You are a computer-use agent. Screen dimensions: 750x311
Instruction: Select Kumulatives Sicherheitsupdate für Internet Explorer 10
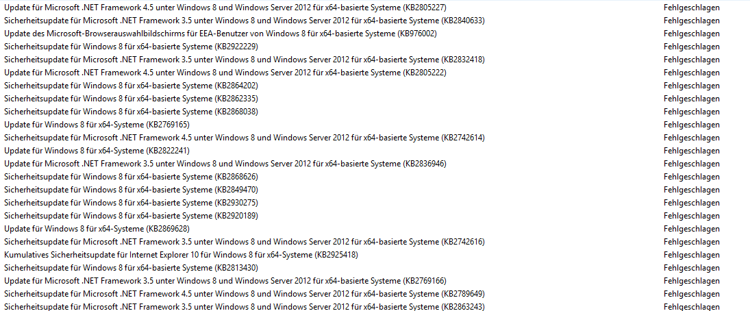[182, 255]
